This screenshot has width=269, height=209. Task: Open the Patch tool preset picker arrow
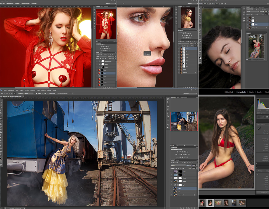click(x=4, y=93)
